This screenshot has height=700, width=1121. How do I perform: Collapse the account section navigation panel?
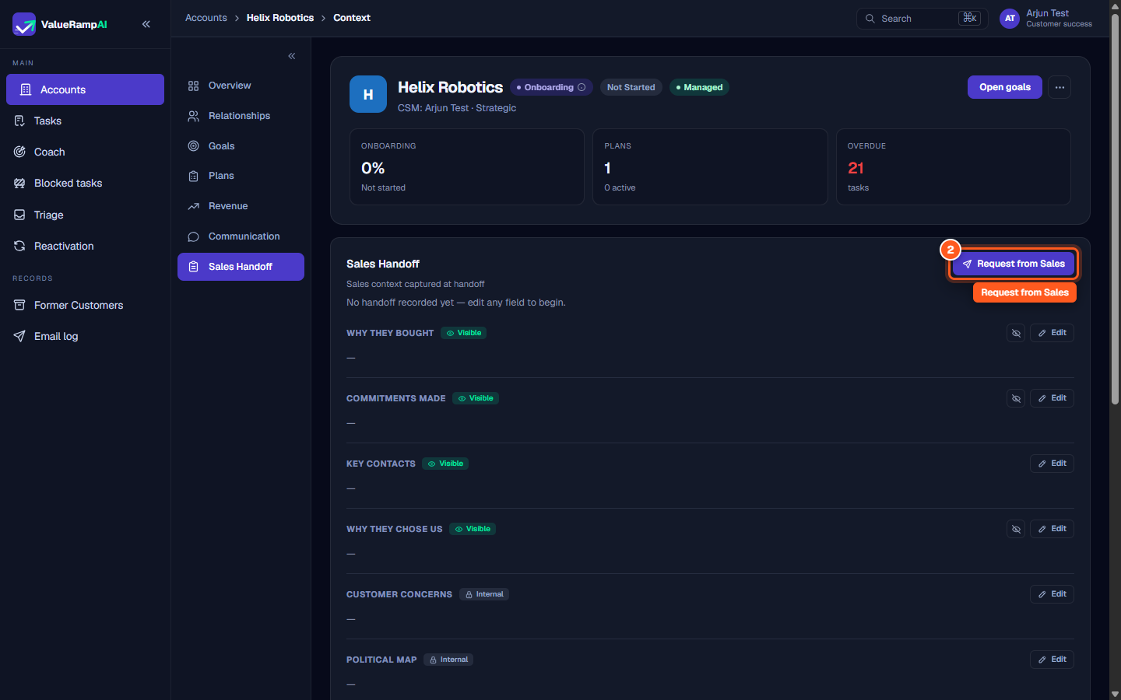(x=292, y=56)
